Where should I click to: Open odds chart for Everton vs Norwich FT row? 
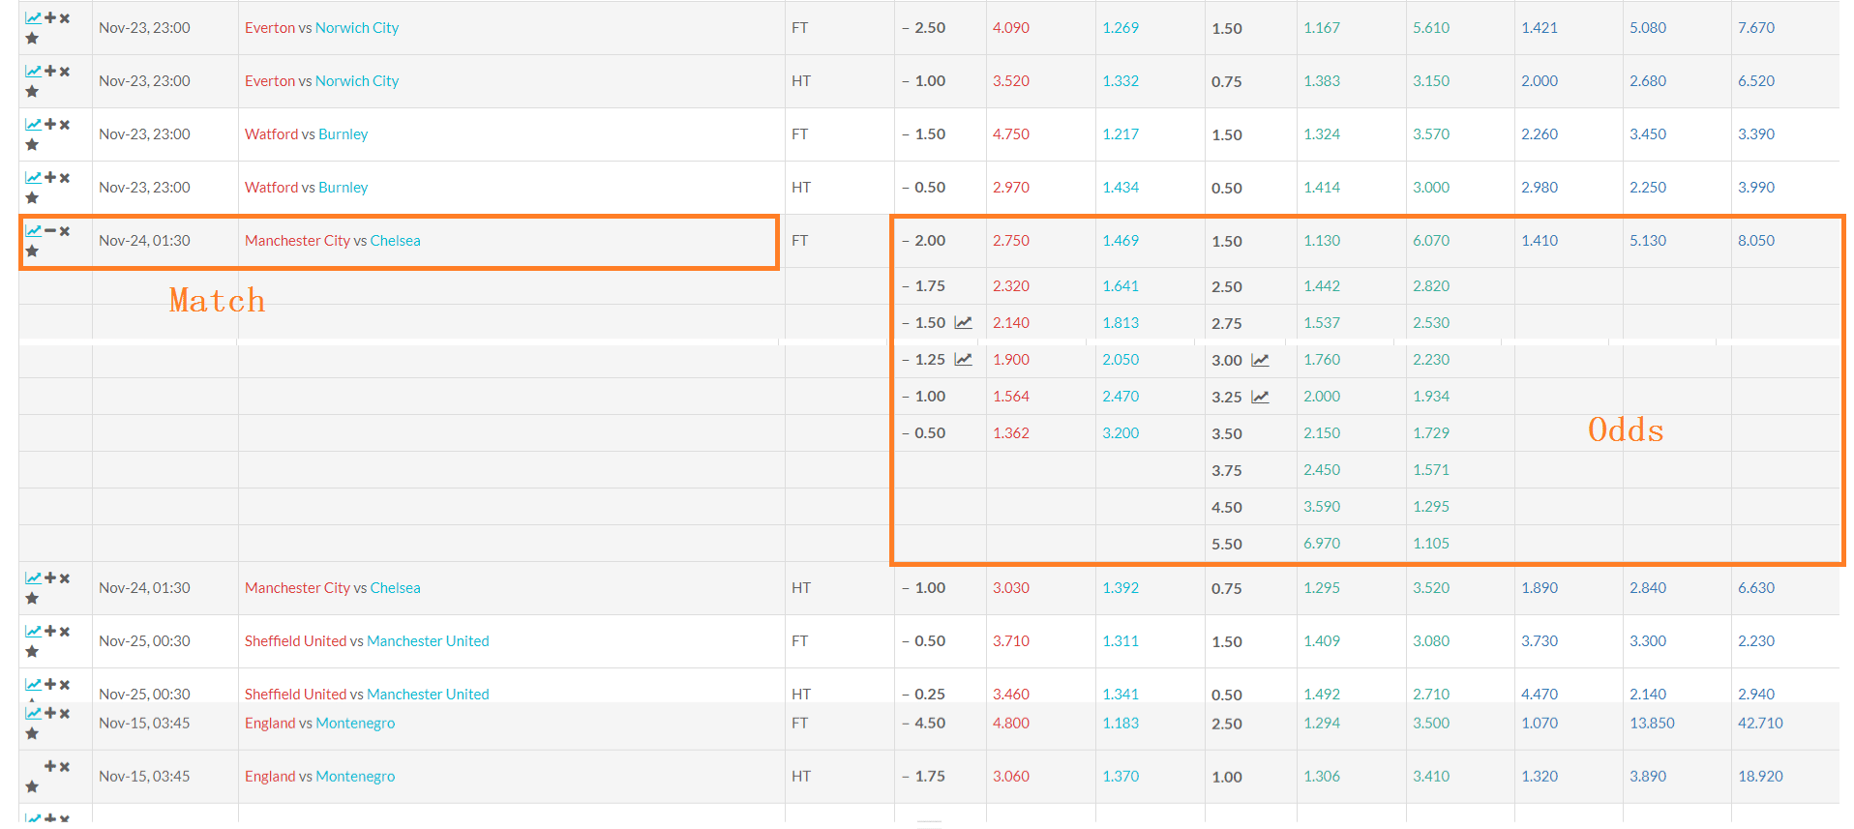[x=33, y=18]
